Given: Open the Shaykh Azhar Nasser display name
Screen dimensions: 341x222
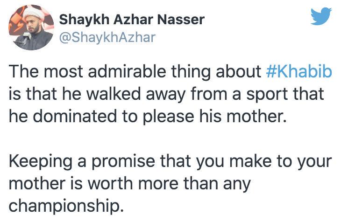Looking at the screenshot, I should 132,20.
